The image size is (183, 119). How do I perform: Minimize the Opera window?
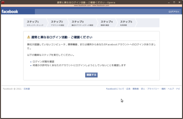[x=169, y=2]
